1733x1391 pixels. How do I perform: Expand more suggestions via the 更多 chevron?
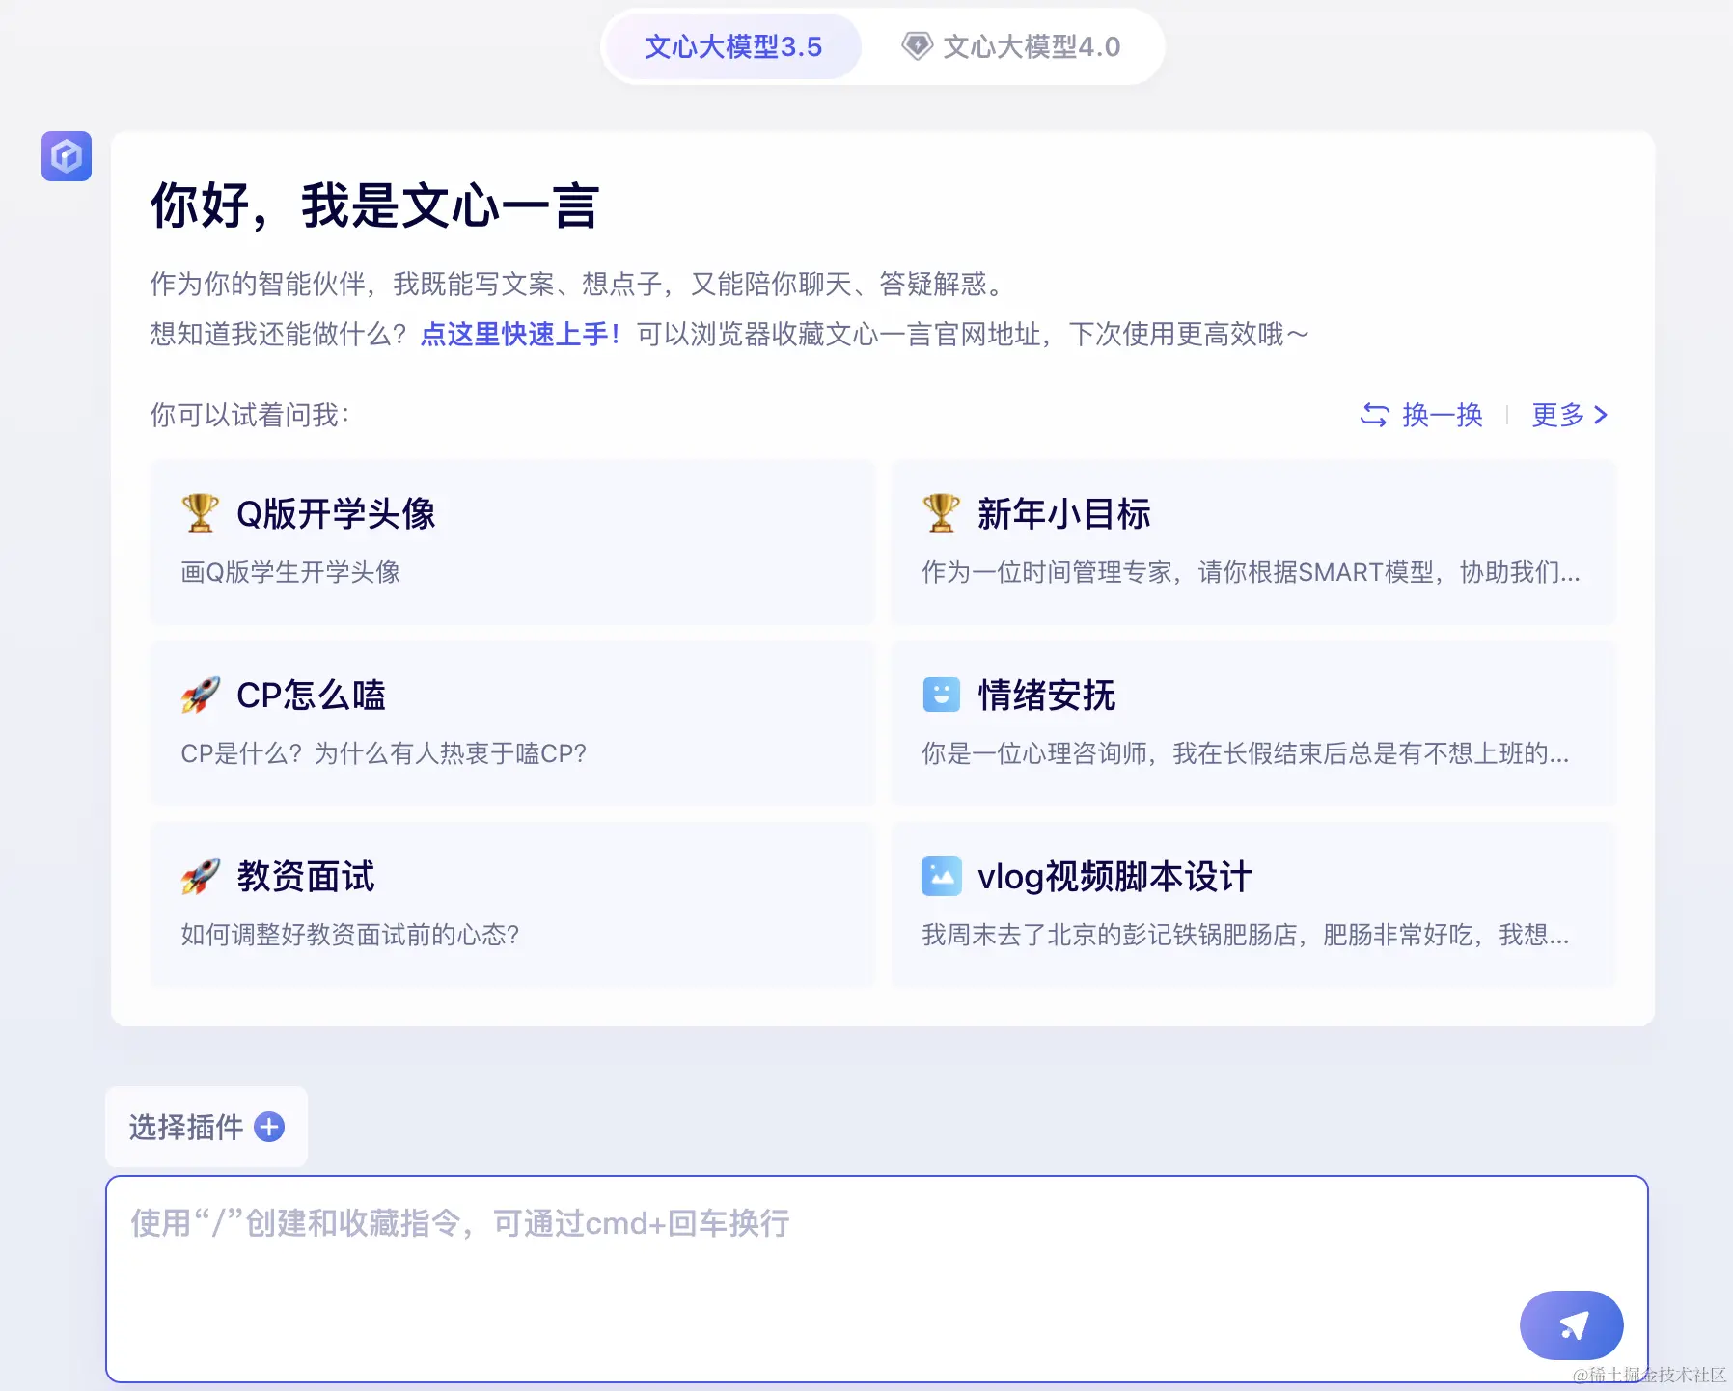click(x=1600, y=415)
